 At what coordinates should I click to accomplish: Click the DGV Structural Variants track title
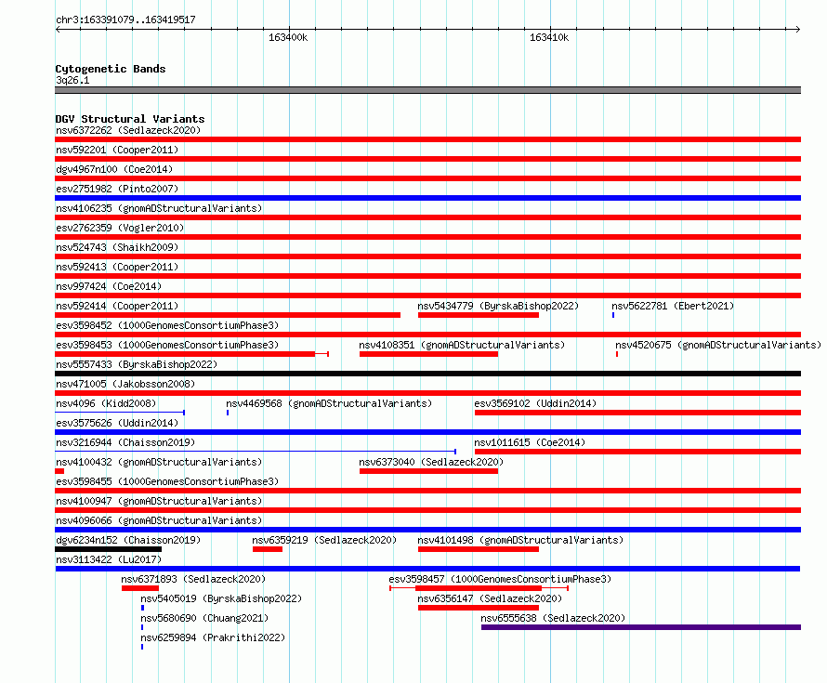pyautogui.click(x=130, y=119)
